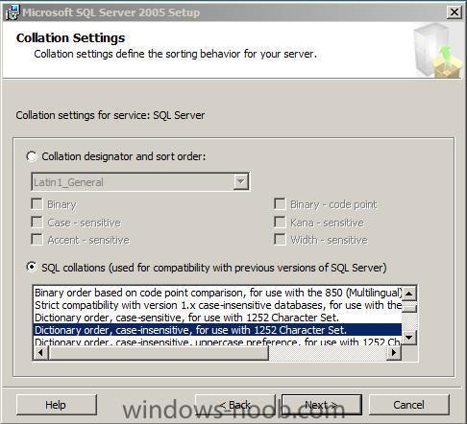467x424 pixels.
Task: Open the Latin1_General collation dropdown
Action: click(x=241, y=181)
